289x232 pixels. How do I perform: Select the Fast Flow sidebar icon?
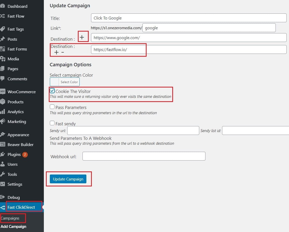(x=3, y=16)
